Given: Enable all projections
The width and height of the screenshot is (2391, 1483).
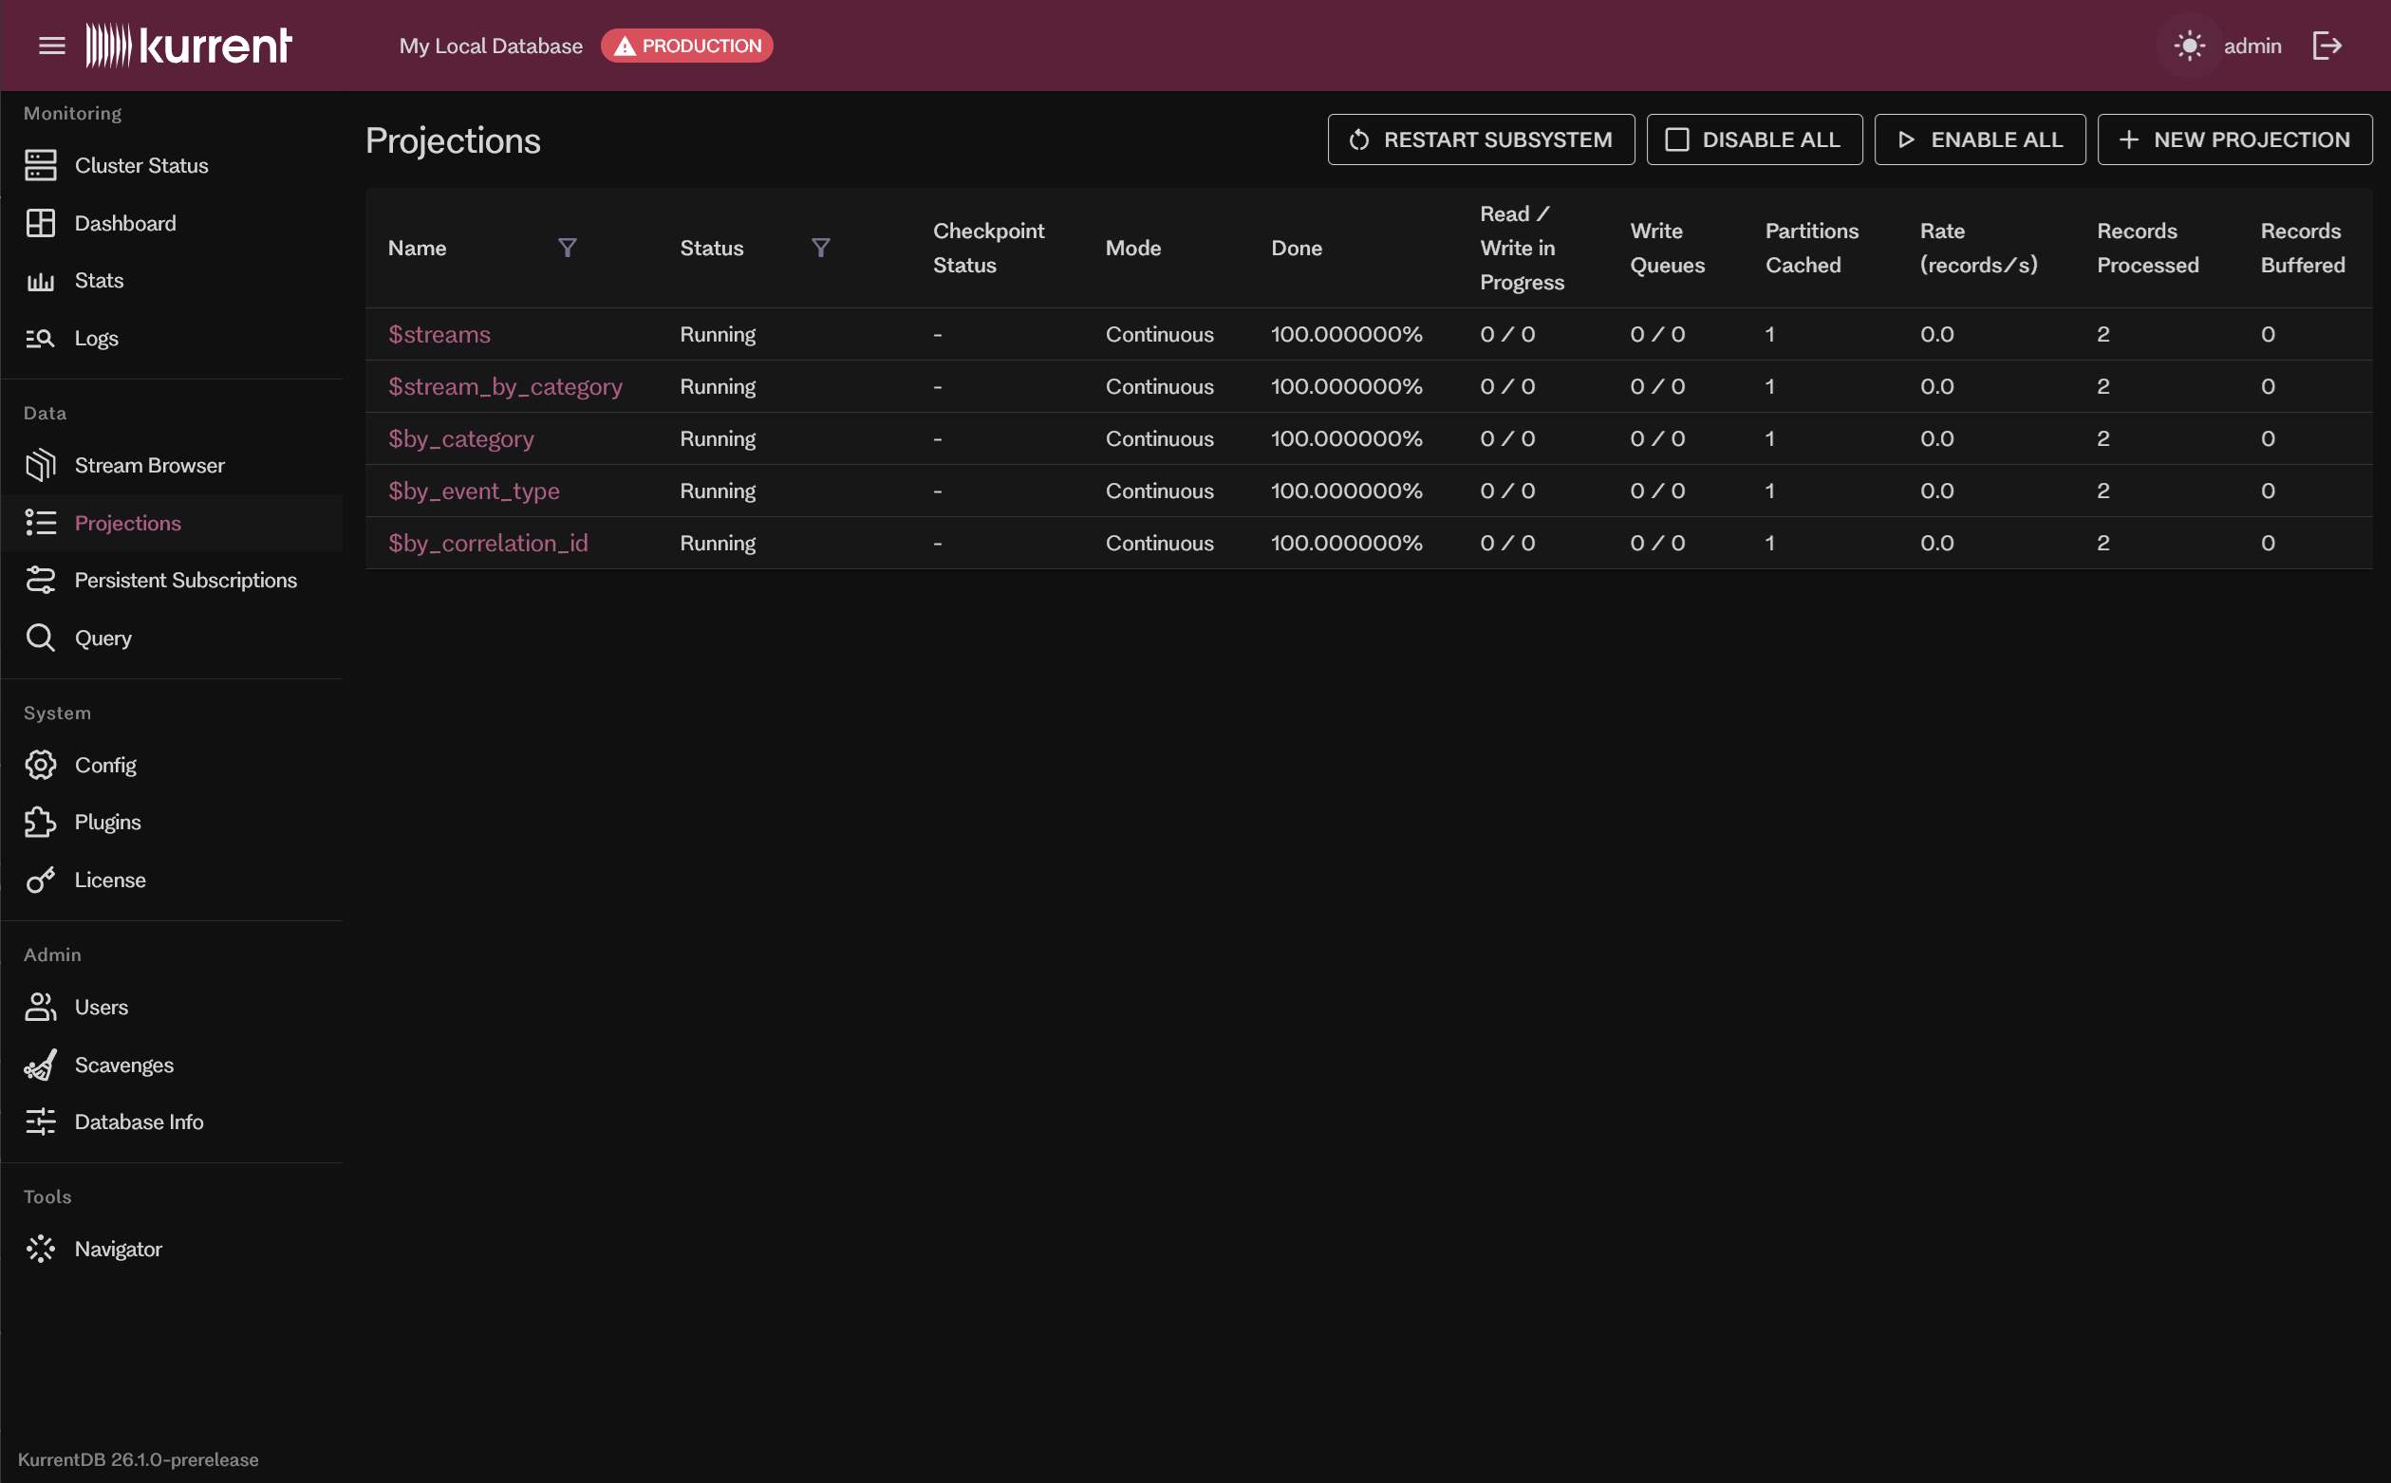Looking at the screenshot, I should (x=1980, y=140).
